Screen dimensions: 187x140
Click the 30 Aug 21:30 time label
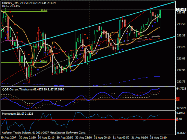pyautogui.click(x=28, y=138)
